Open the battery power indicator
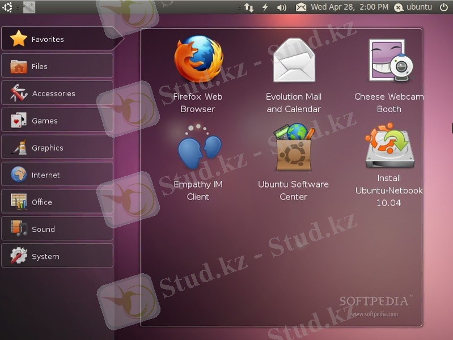Viewport: 453px width, 340px height. coord(265,7)
